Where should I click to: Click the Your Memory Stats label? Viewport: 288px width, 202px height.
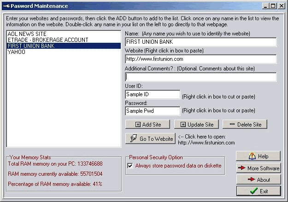(x=30, y=157)
